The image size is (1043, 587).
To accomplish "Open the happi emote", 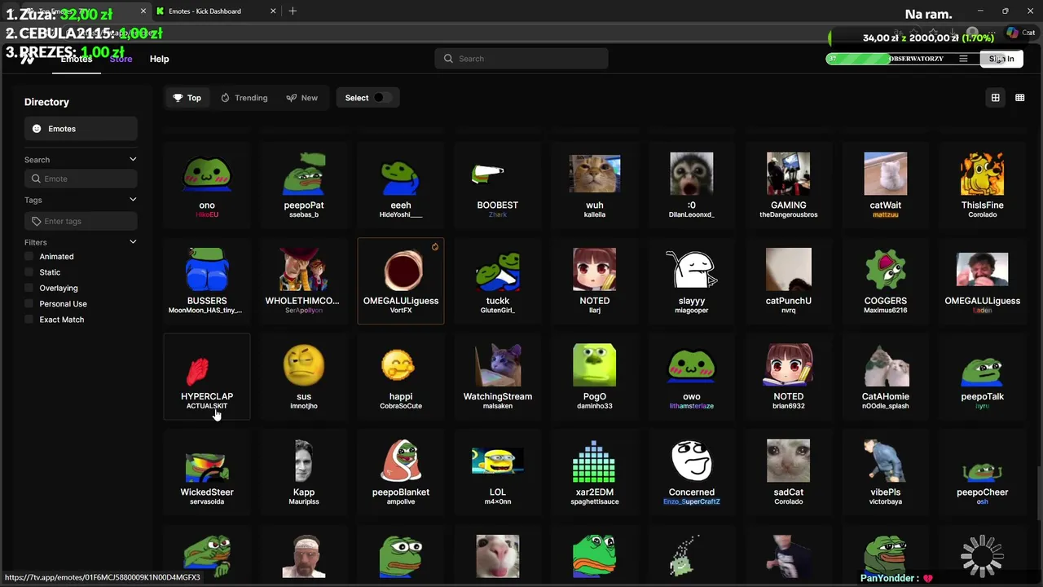I will (401, 376).
